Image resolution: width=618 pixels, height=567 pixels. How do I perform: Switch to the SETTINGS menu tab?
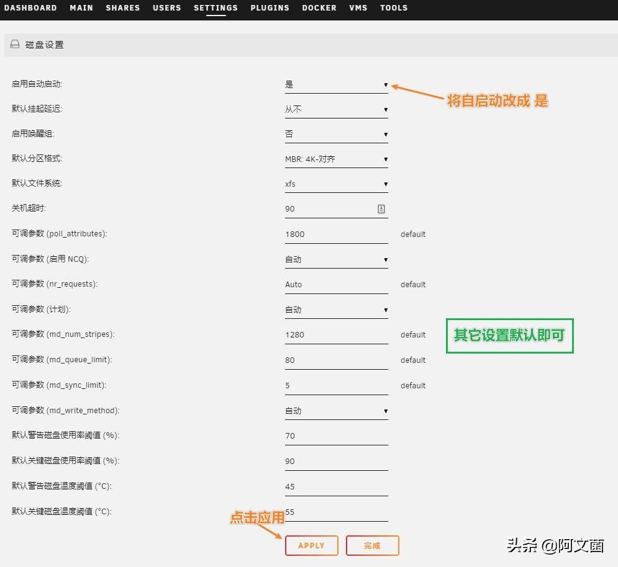point(216,8)
